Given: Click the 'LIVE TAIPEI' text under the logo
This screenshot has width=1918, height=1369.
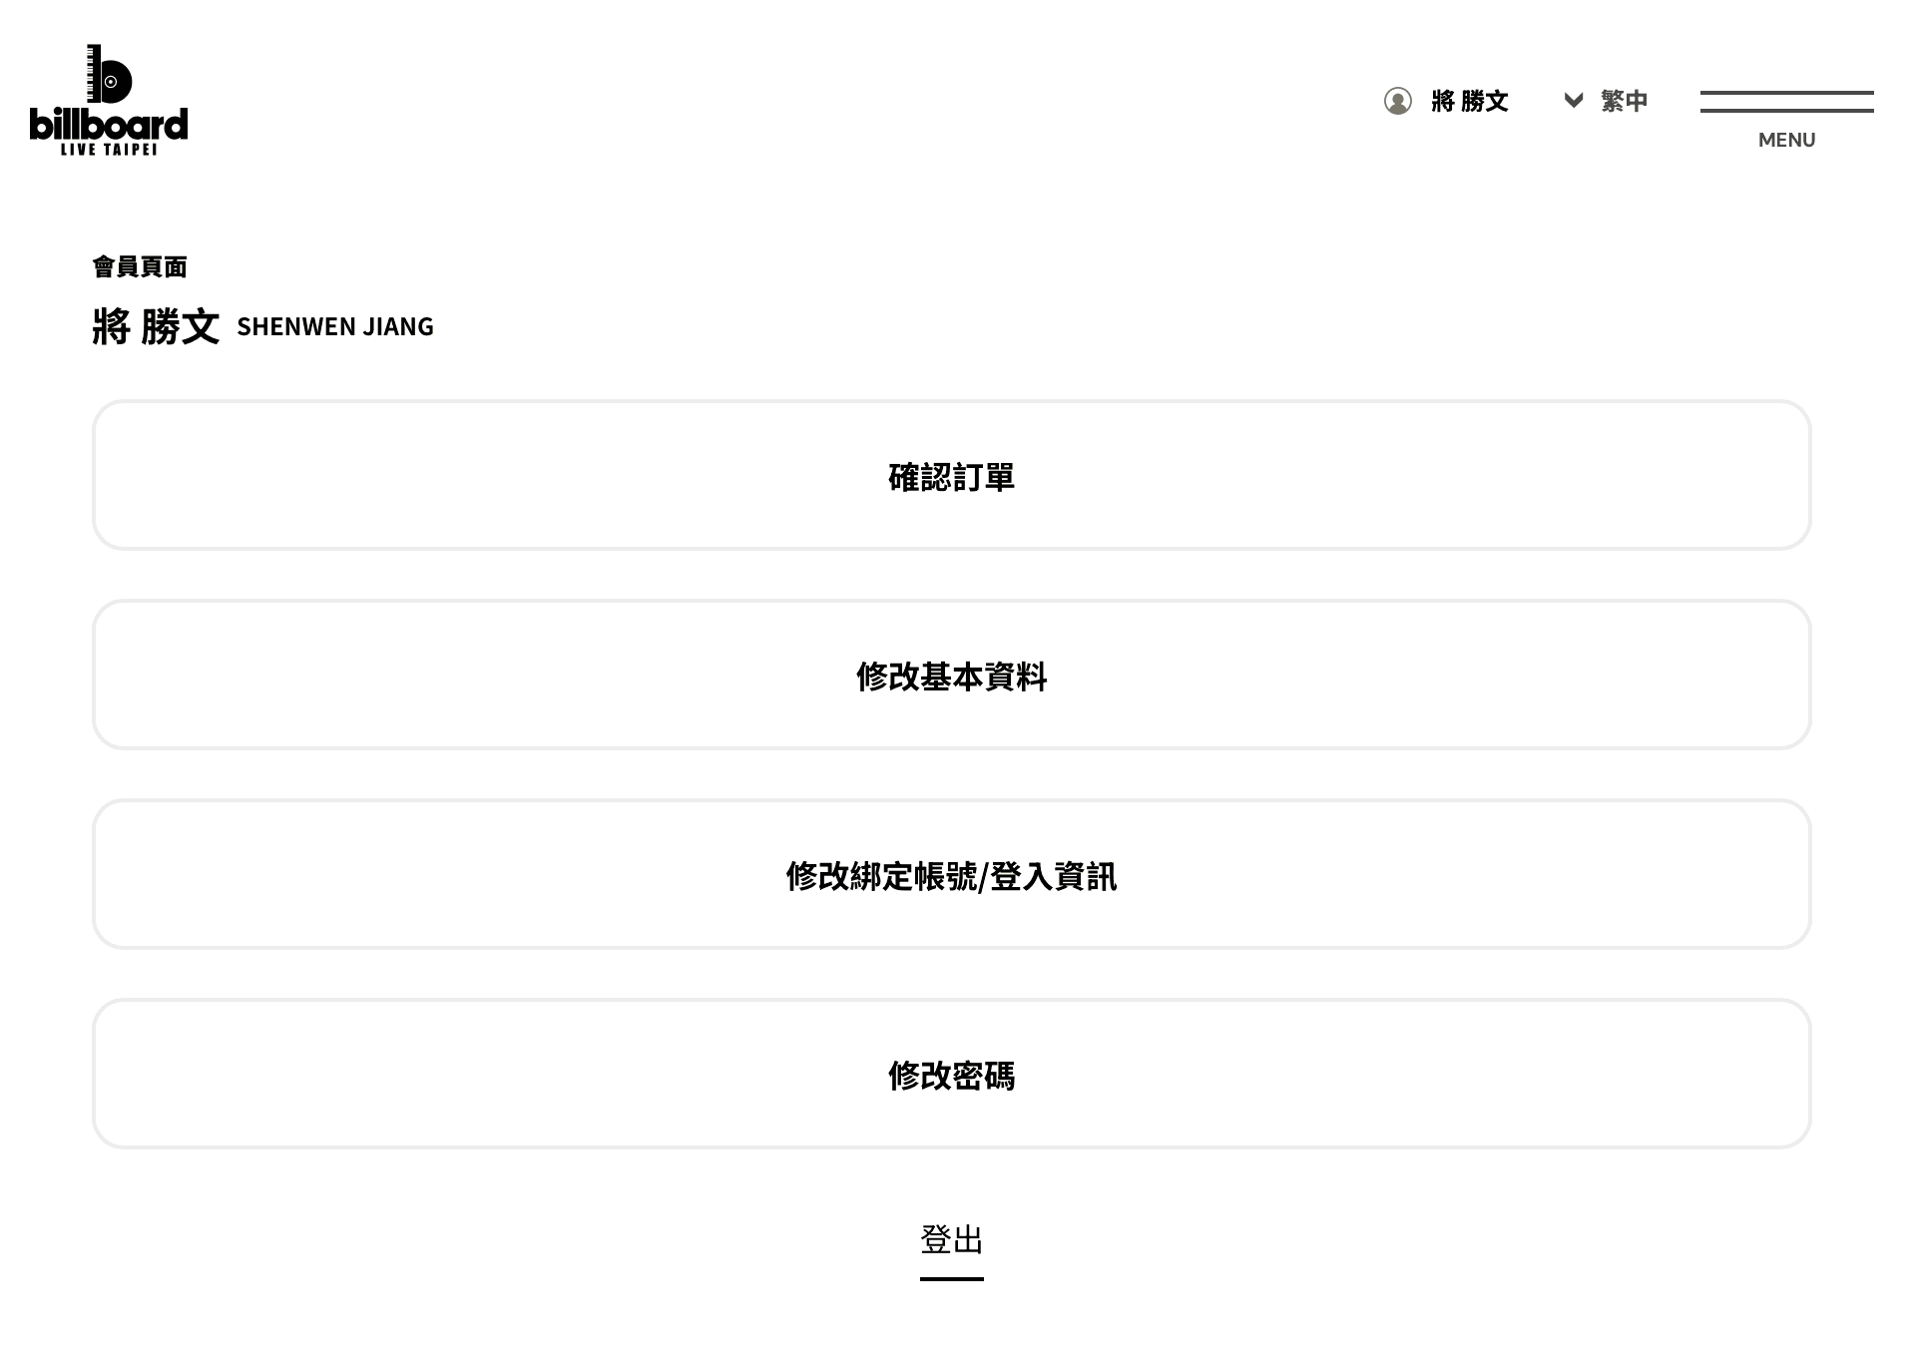Looking at the screenshot, I should (109, 150).
